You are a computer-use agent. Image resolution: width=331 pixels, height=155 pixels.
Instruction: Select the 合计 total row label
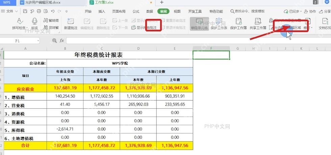tap(25, 146)
